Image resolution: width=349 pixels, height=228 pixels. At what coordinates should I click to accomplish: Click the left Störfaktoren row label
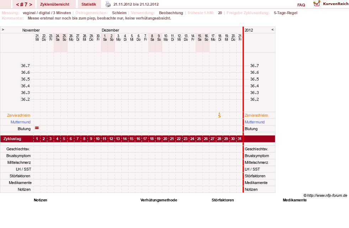pyautogui.click(x=20, y=176)
